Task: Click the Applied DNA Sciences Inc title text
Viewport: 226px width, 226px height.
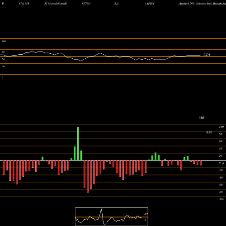Action: (195, 4)
